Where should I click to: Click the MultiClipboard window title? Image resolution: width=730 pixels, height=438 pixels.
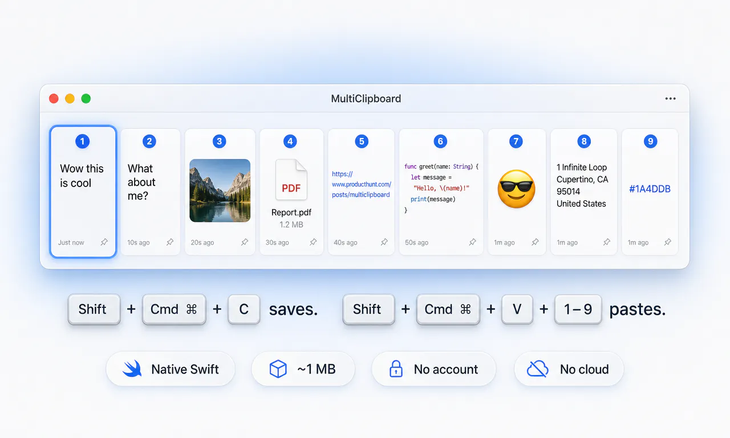pyautogui.click(x=366, y=99)
